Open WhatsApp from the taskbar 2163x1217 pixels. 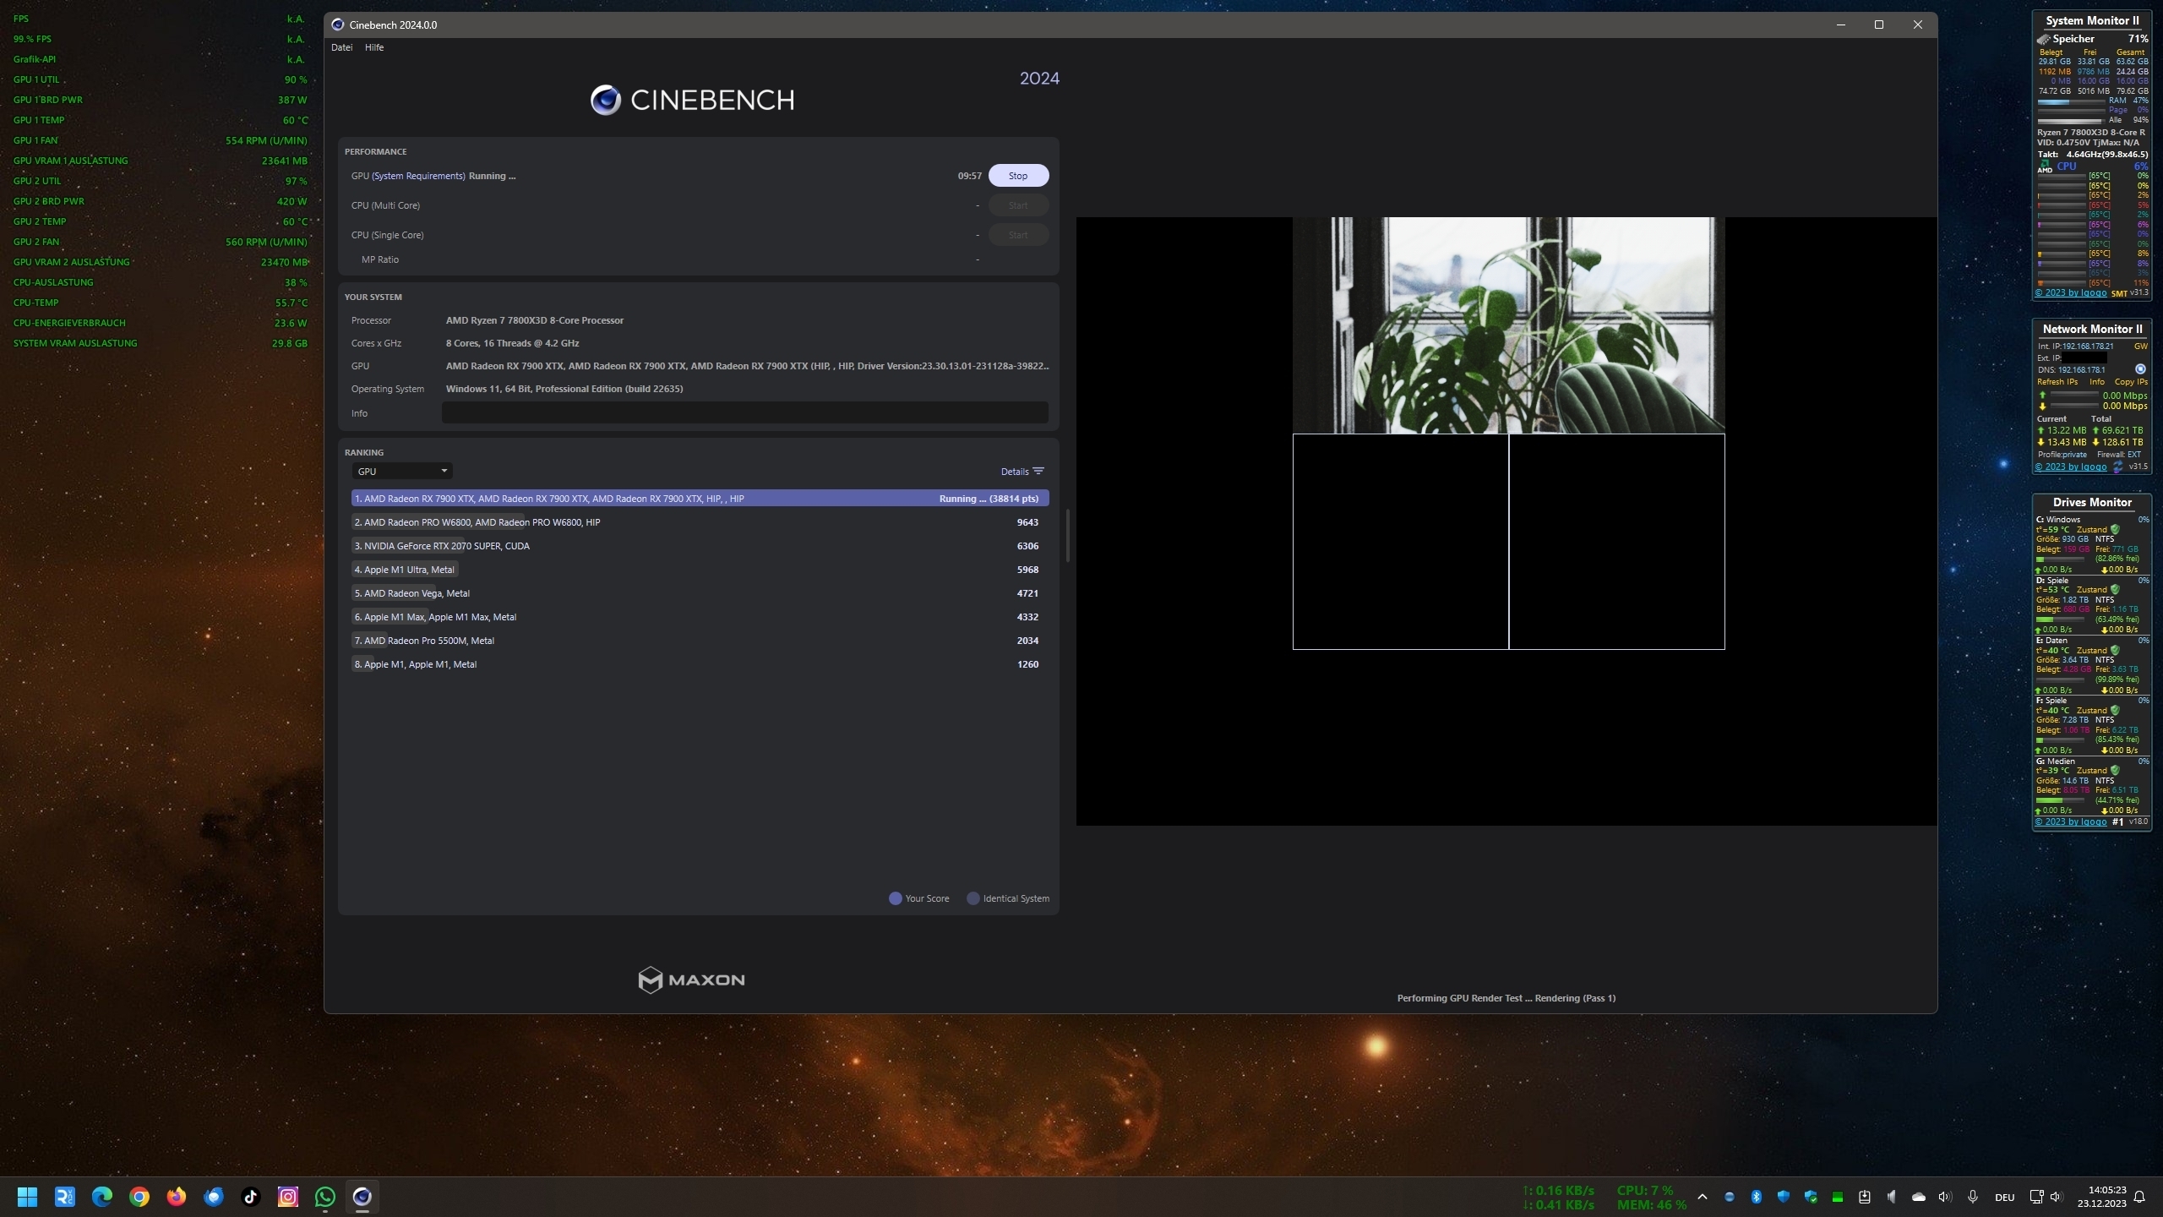coord(324,1197)
